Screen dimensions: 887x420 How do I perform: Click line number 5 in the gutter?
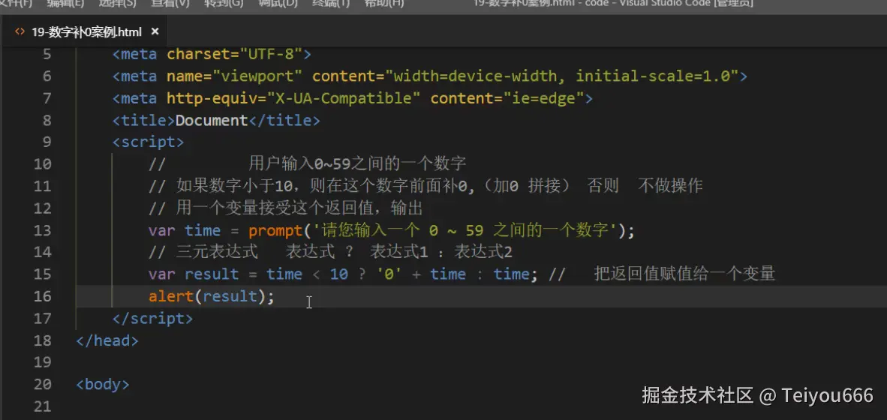coord(46,54)
